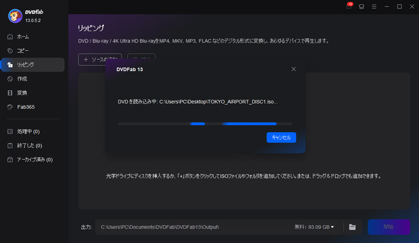Open the skin/theme shirt icon
The image size is (419, 243).
tap(361, 7)
